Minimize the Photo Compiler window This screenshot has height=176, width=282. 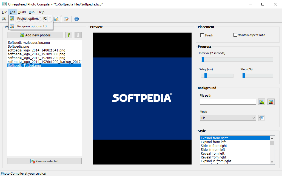[250, 4]
